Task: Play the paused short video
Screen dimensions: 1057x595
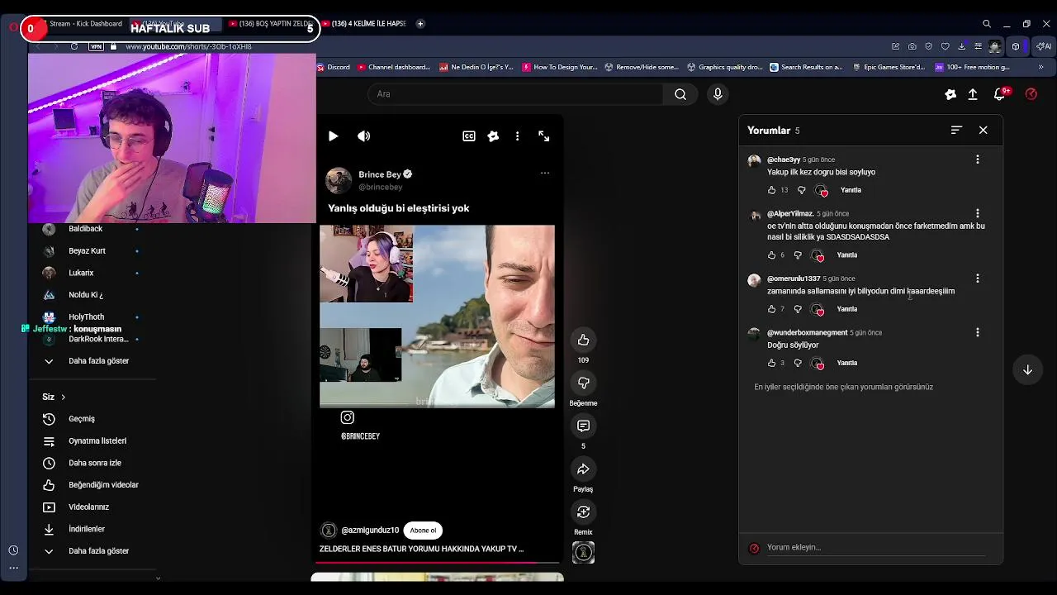Action: point(333,136)
